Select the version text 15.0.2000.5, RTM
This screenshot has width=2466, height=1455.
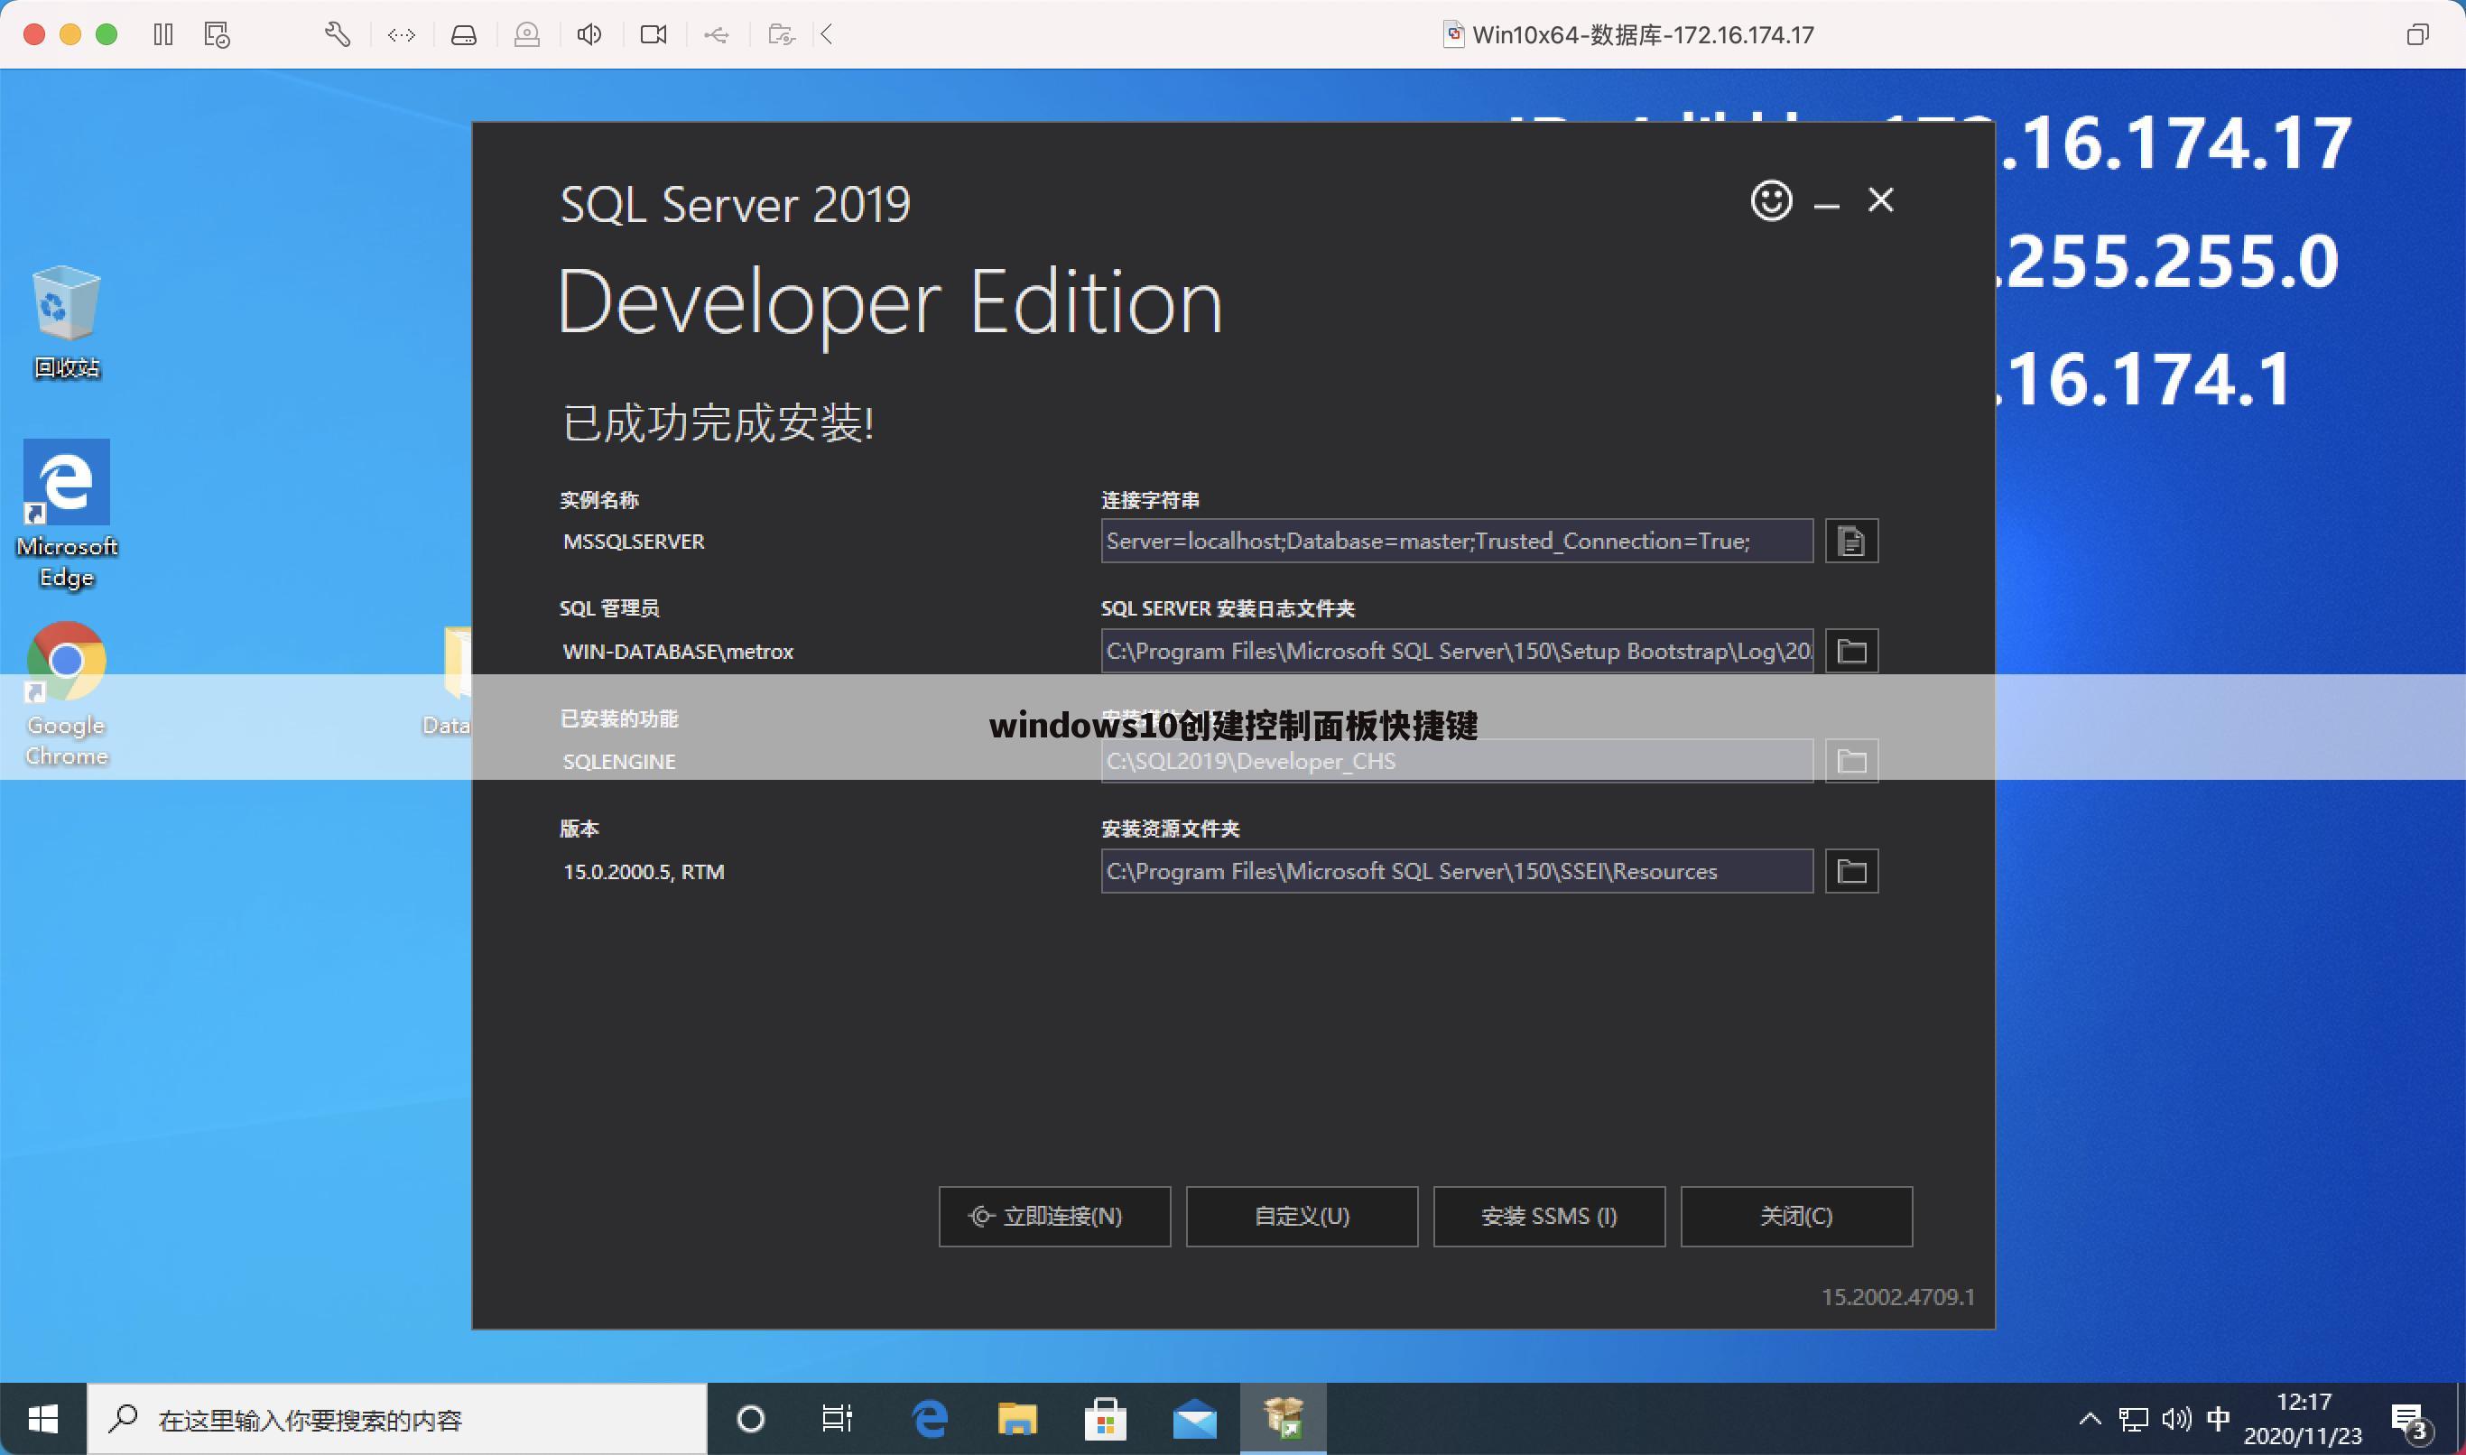644,873
